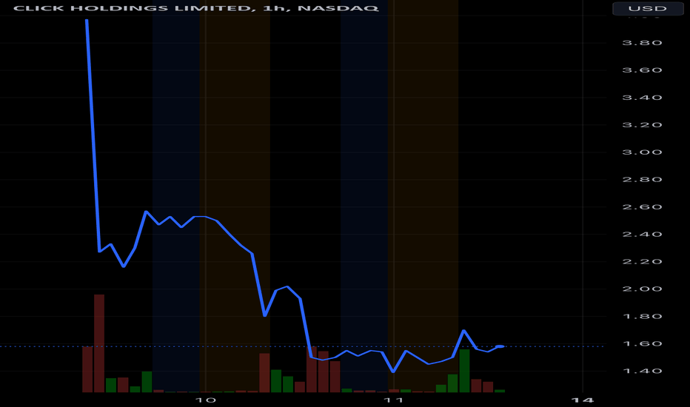Click the 3.80 price axis label
690x407 pixels.
coord(642,43)
